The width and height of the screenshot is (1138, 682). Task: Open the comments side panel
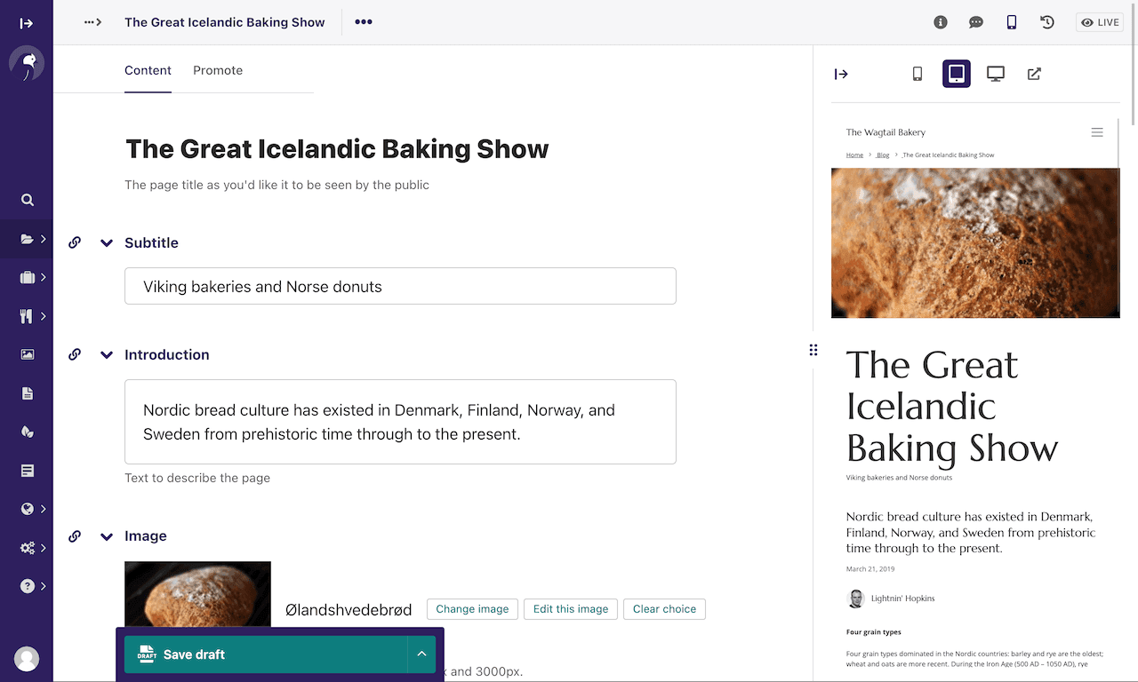click(x=976, y=22)
